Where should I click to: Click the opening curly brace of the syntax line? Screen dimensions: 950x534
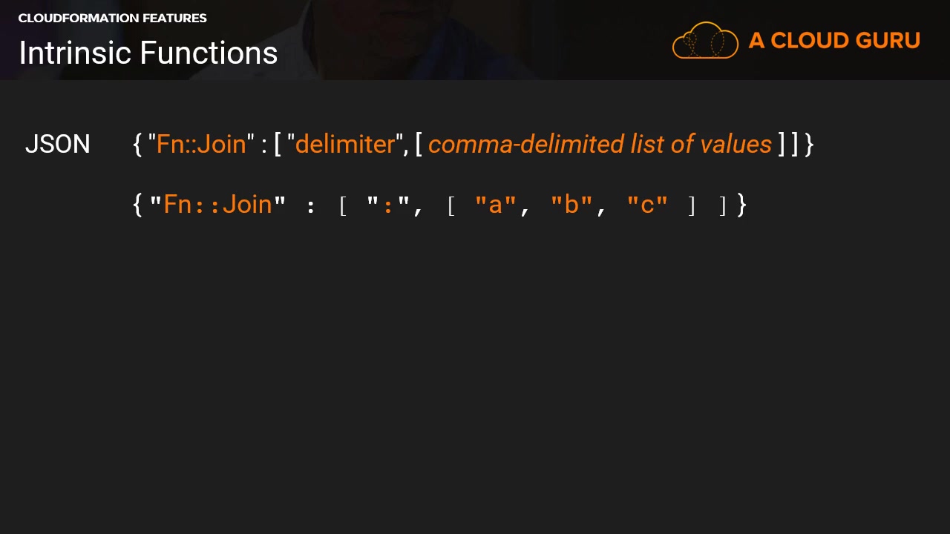point(137,144)
